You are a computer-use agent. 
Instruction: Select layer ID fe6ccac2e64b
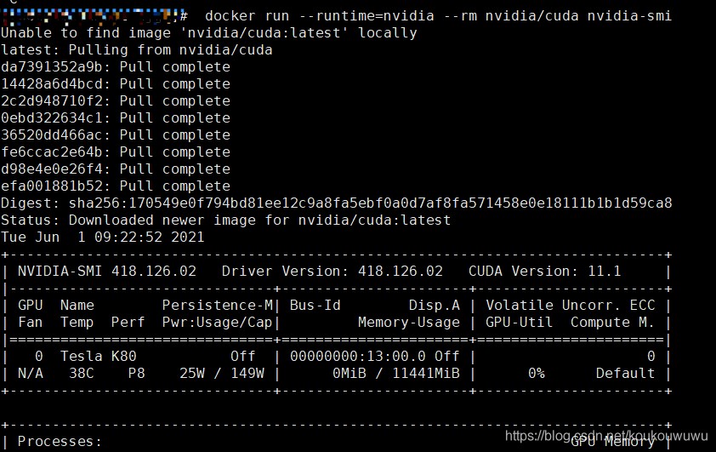pyautogui.click(x=52, y=152)
